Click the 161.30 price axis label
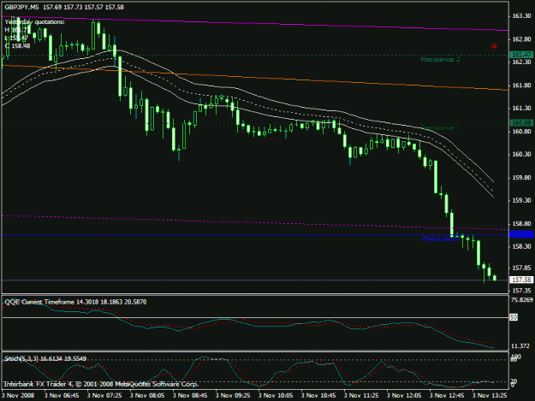535x401 pixels. (x=521, y=108)
